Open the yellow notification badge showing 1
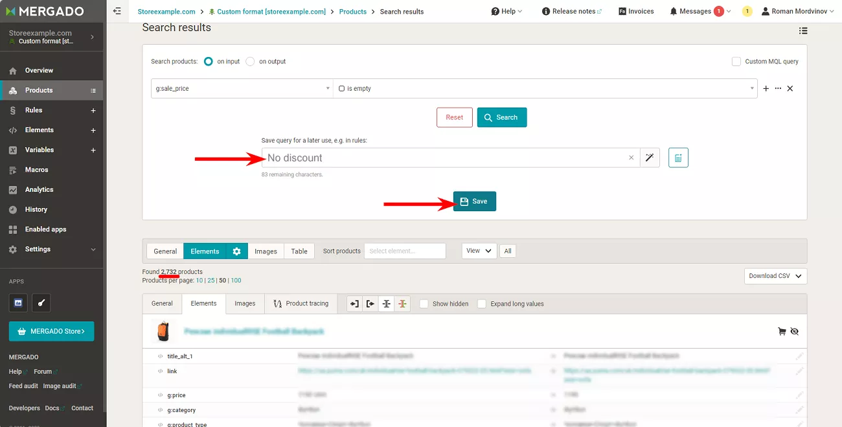Image resolution: width=842 pixels, height=427 pixels. point(747,11)
